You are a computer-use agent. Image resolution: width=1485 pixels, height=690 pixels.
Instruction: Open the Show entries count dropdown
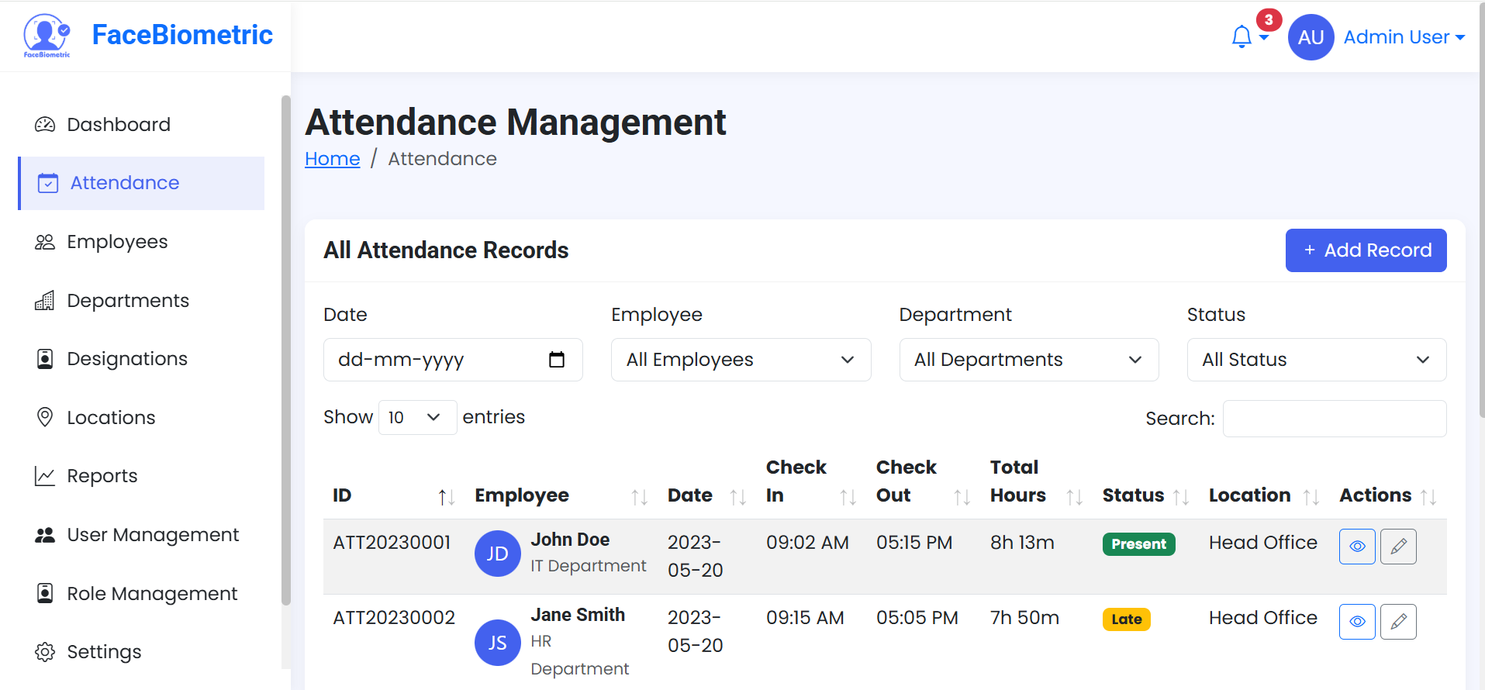417,418
